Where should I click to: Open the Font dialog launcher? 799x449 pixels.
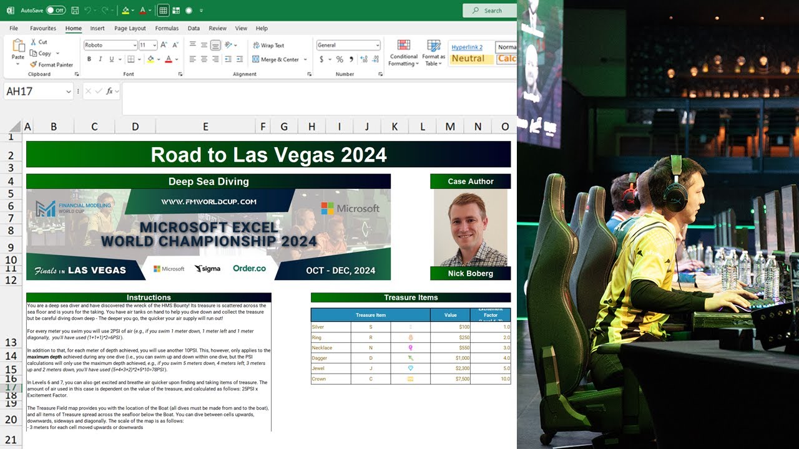(x=179, y=74)
